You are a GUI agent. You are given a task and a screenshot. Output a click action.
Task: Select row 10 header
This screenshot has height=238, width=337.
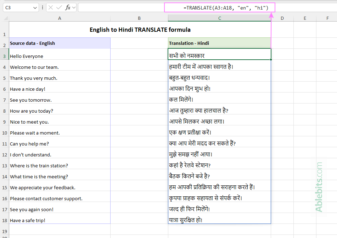coord(4,131)
